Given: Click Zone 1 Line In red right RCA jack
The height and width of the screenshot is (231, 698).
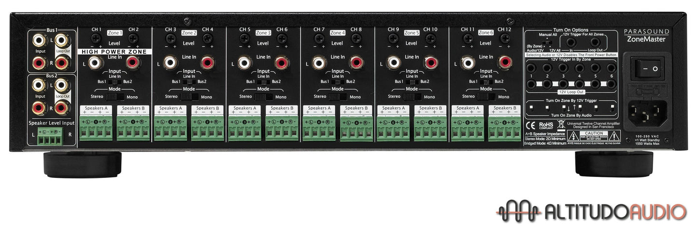Looking at the screenshot, I should [x=133, y=62].
